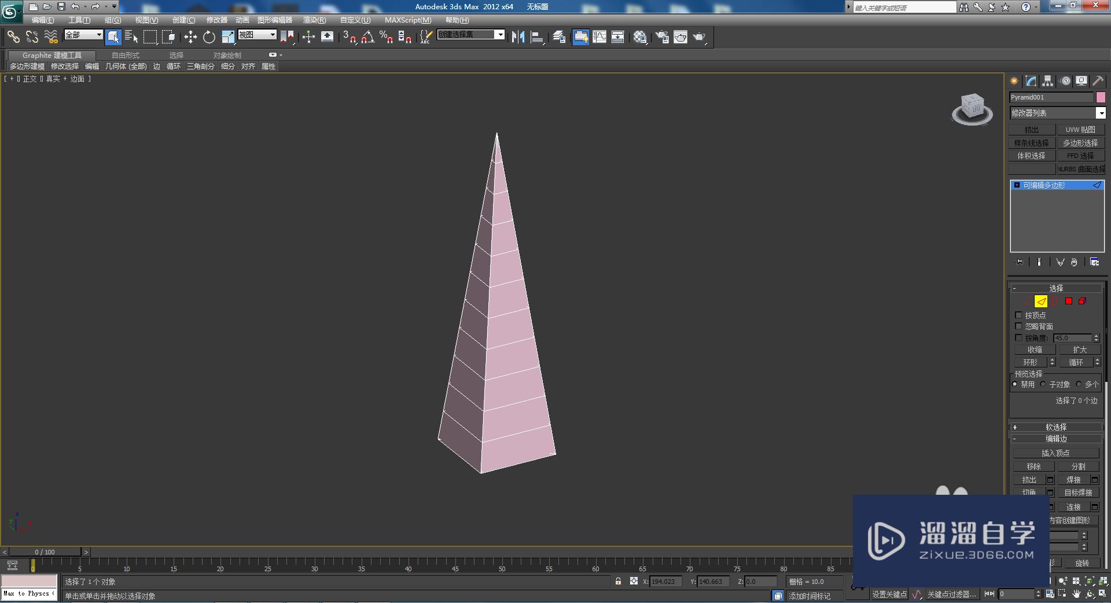Click the 收缩 button
This screenshot has width=1111, height=603.
click(1035, 350)
